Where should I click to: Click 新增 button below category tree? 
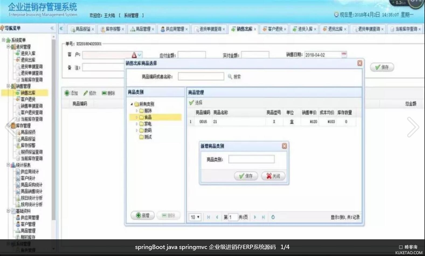(x=143, y=215)
